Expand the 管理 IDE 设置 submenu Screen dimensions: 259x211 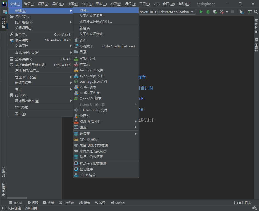tap(41, 77)
